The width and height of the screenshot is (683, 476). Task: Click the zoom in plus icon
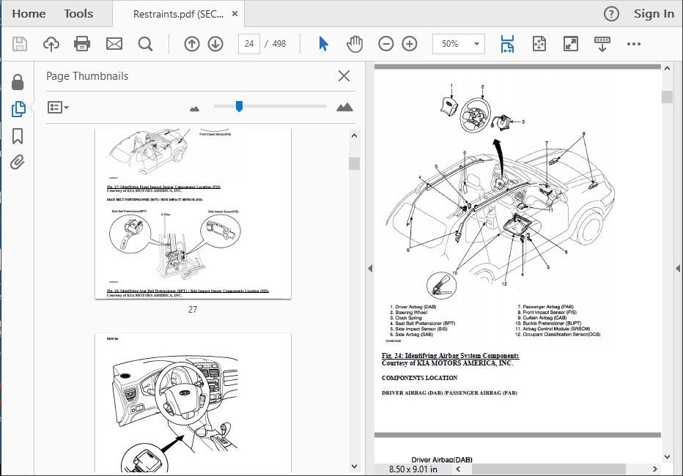[410, 44]
